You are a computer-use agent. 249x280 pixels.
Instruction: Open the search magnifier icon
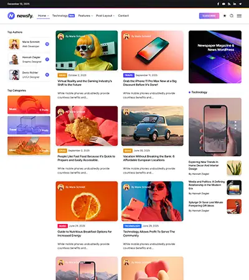(x=232, y=16)
